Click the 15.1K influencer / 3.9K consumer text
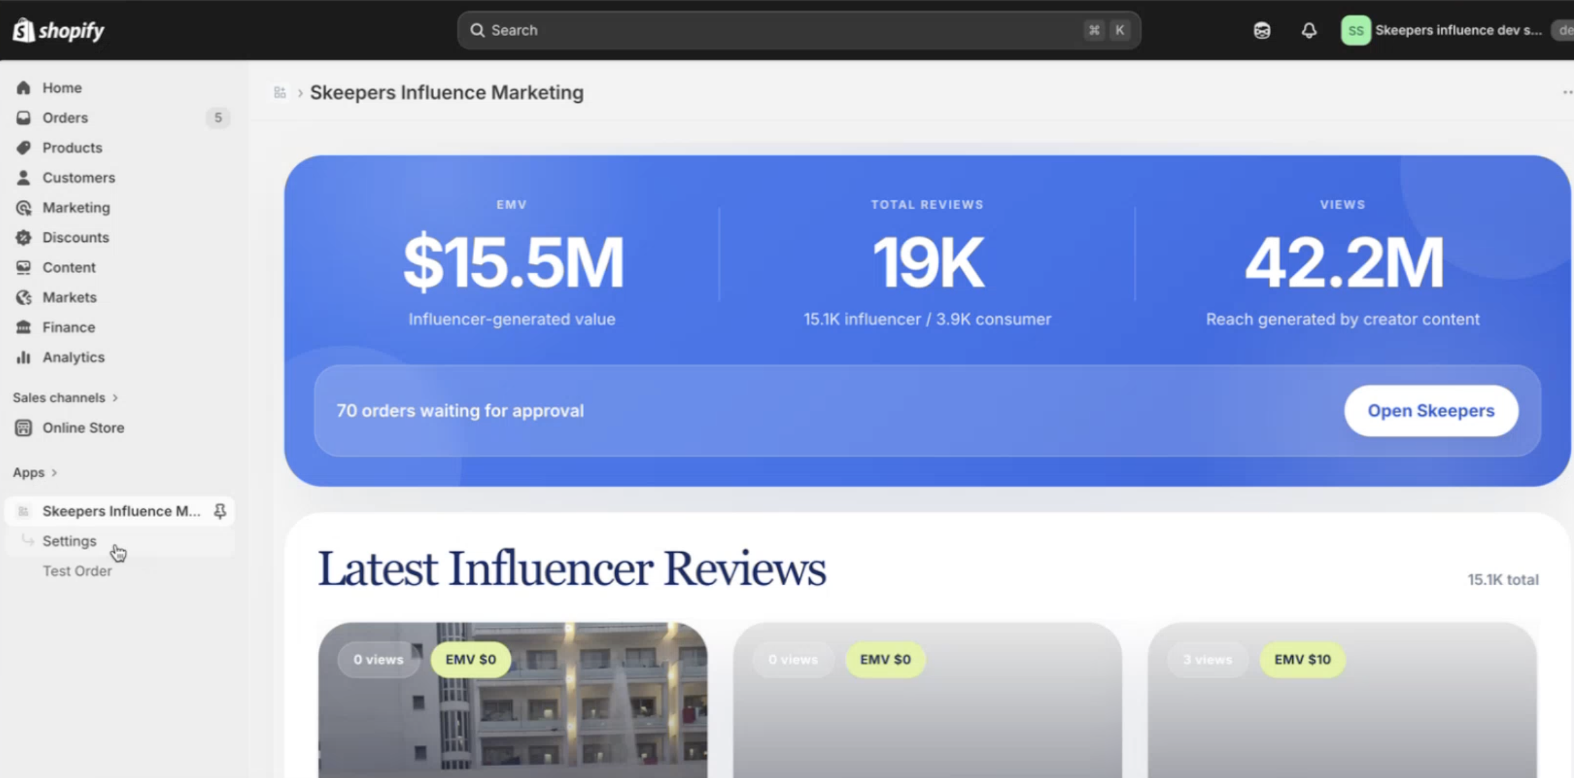Viewport: 1574px width, 778px height. [927, 319]
